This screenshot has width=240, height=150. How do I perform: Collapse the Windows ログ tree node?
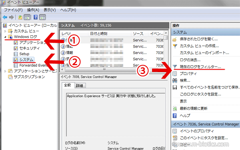(5, 37)
